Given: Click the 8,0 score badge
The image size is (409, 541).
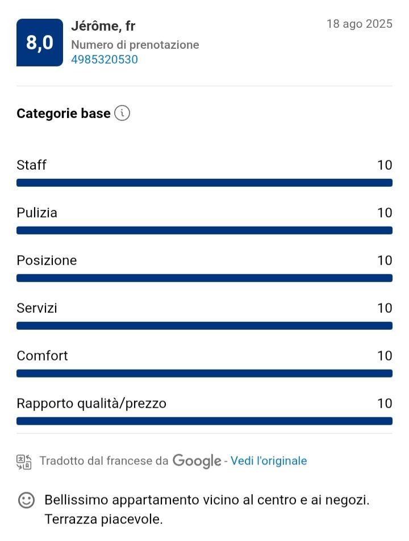Looking at the screenshot, I should coord(40,43).
